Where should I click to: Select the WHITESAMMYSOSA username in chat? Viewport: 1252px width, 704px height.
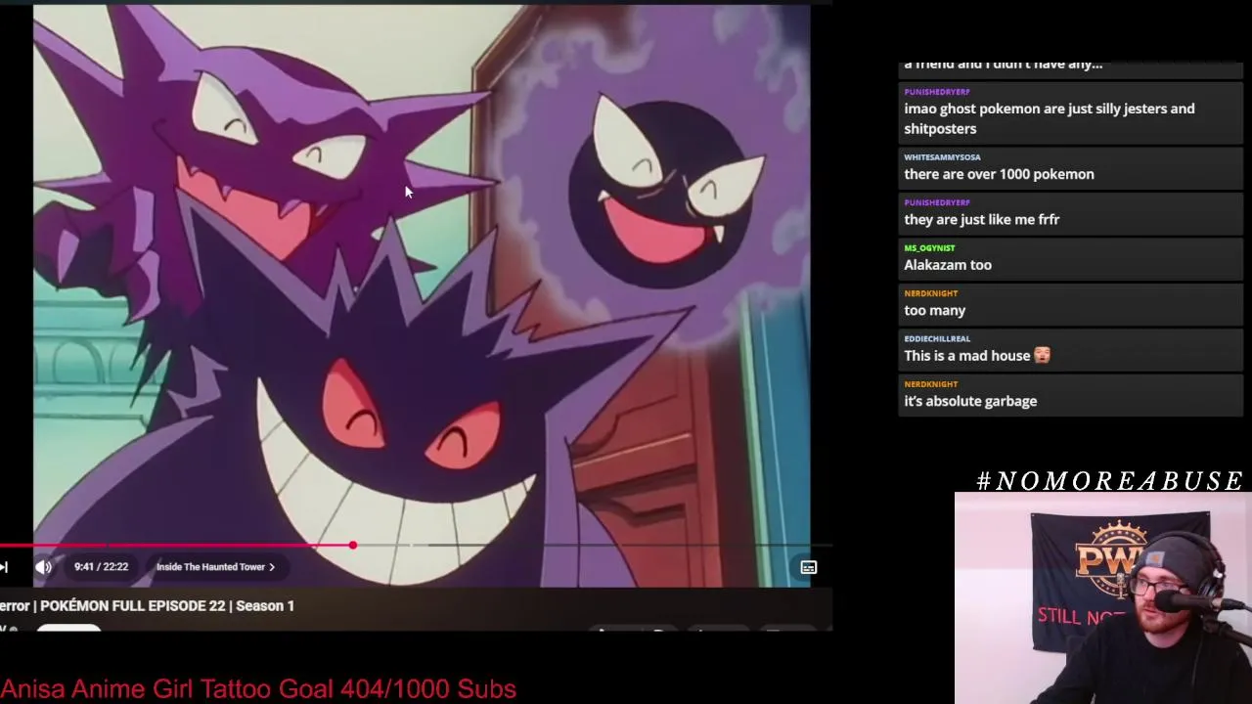coord(942,157)
